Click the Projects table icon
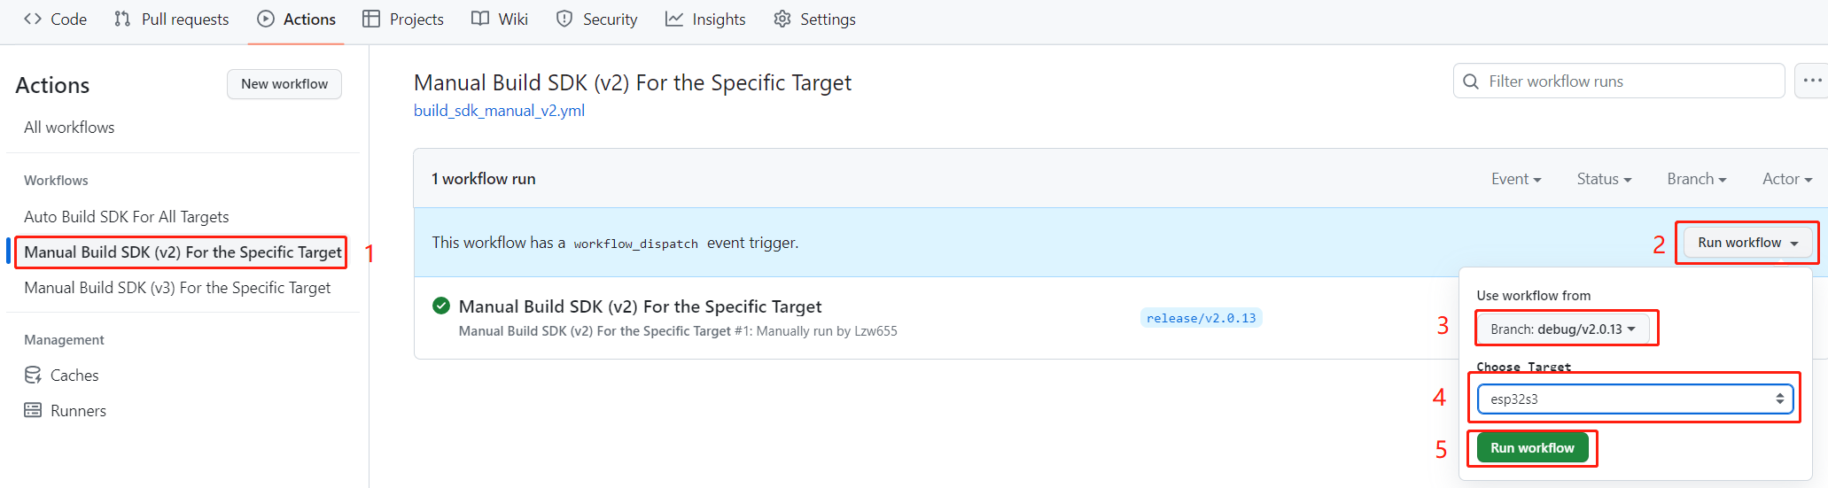 [371, 19]
